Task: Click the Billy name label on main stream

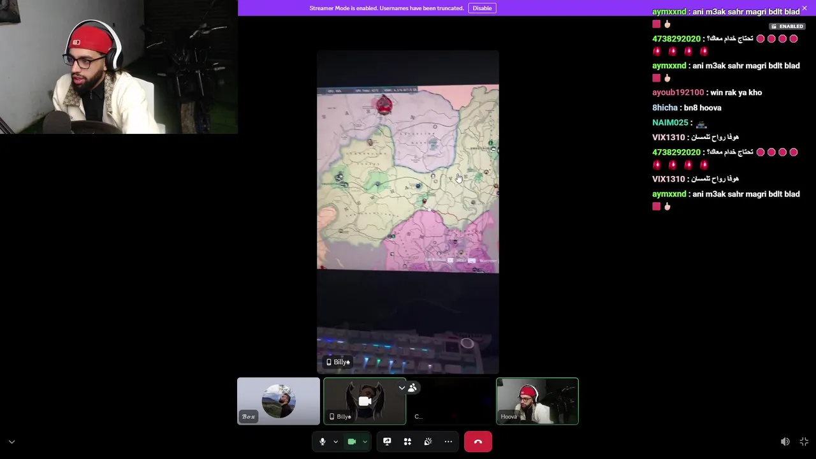Action: point(339,362)
